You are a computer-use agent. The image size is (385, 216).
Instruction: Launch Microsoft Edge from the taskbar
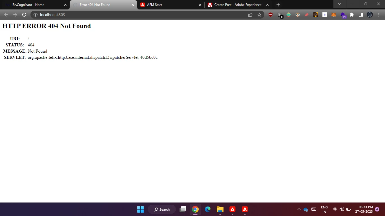click(x=208, y=209)
